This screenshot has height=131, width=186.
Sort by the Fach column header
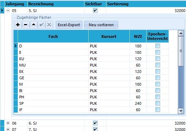[x=53, y=36]
